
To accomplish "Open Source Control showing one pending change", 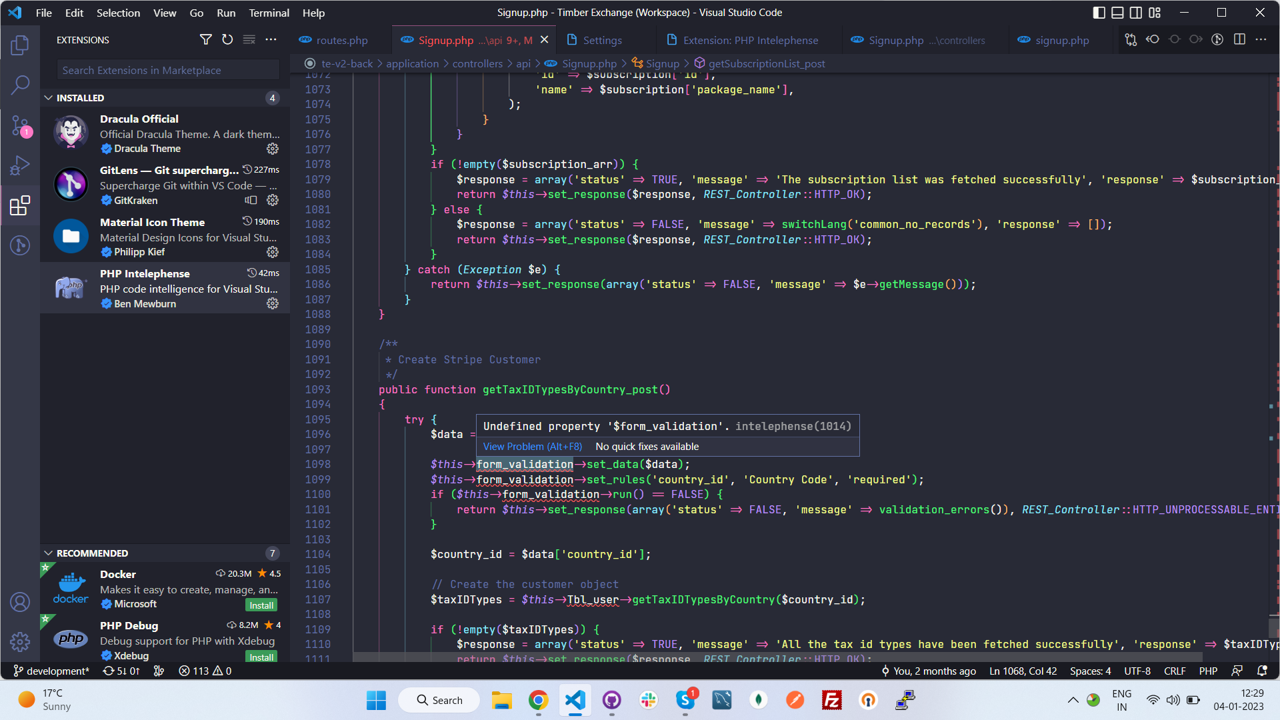I will pyautogui.click(x=20, y=125).
